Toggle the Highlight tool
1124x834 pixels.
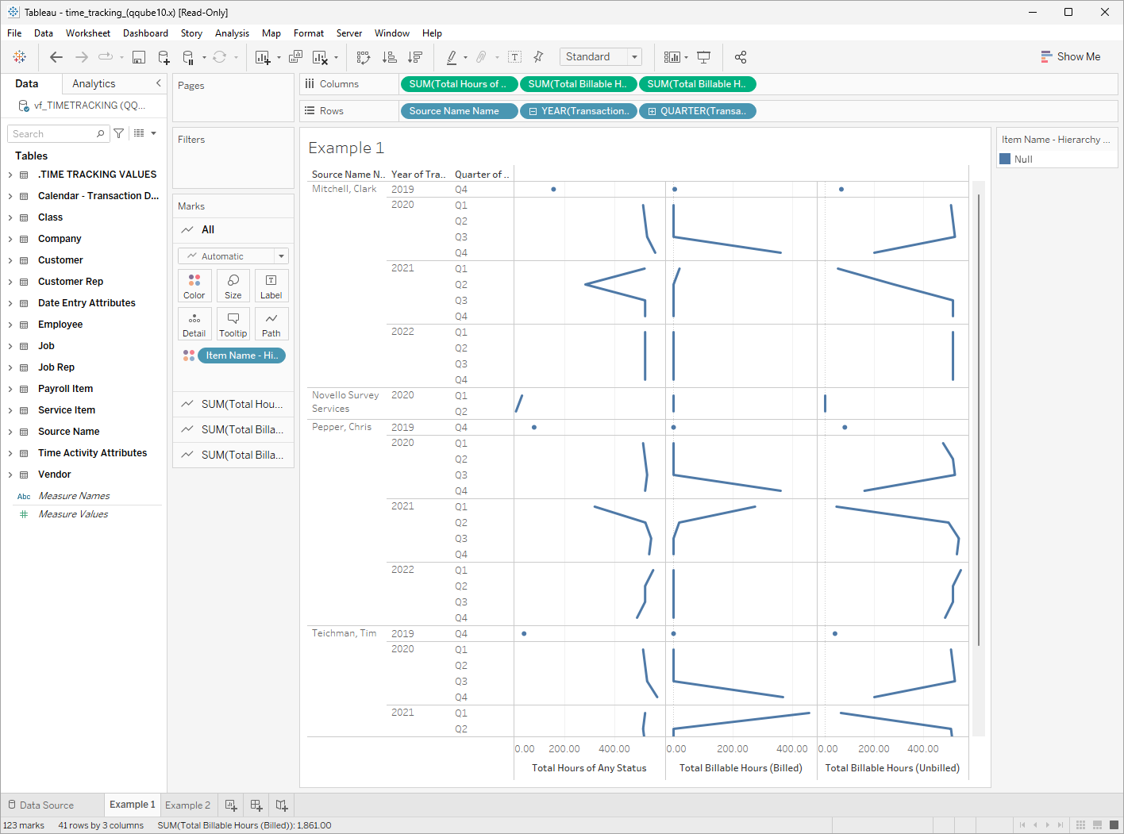coord(453,56)
